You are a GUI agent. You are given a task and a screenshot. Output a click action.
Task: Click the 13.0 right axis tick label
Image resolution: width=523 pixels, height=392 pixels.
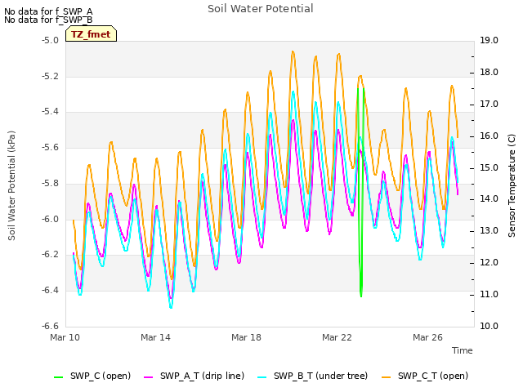[x=489, y=230]
